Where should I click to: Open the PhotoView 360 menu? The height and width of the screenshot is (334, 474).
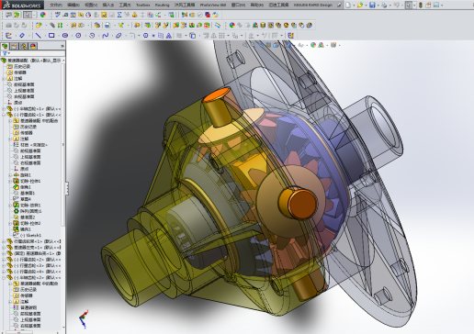[x=213, y=5]
